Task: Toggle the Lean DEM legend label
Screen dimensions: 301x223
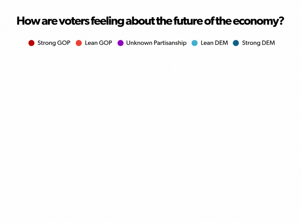Action: click(214, 43)
